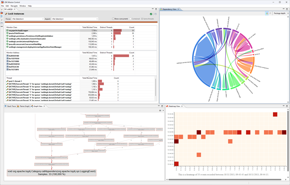This screenshot has height=185, width=290.
Task: Switch to the Flame Graph tab
Action: (x=23, y=106)
